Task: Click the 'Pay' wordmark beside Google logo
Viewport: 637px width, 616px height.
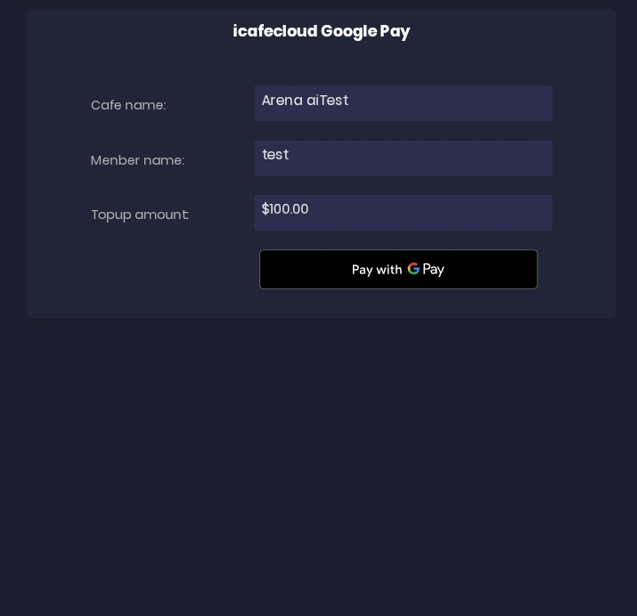Action: point(434,270)
